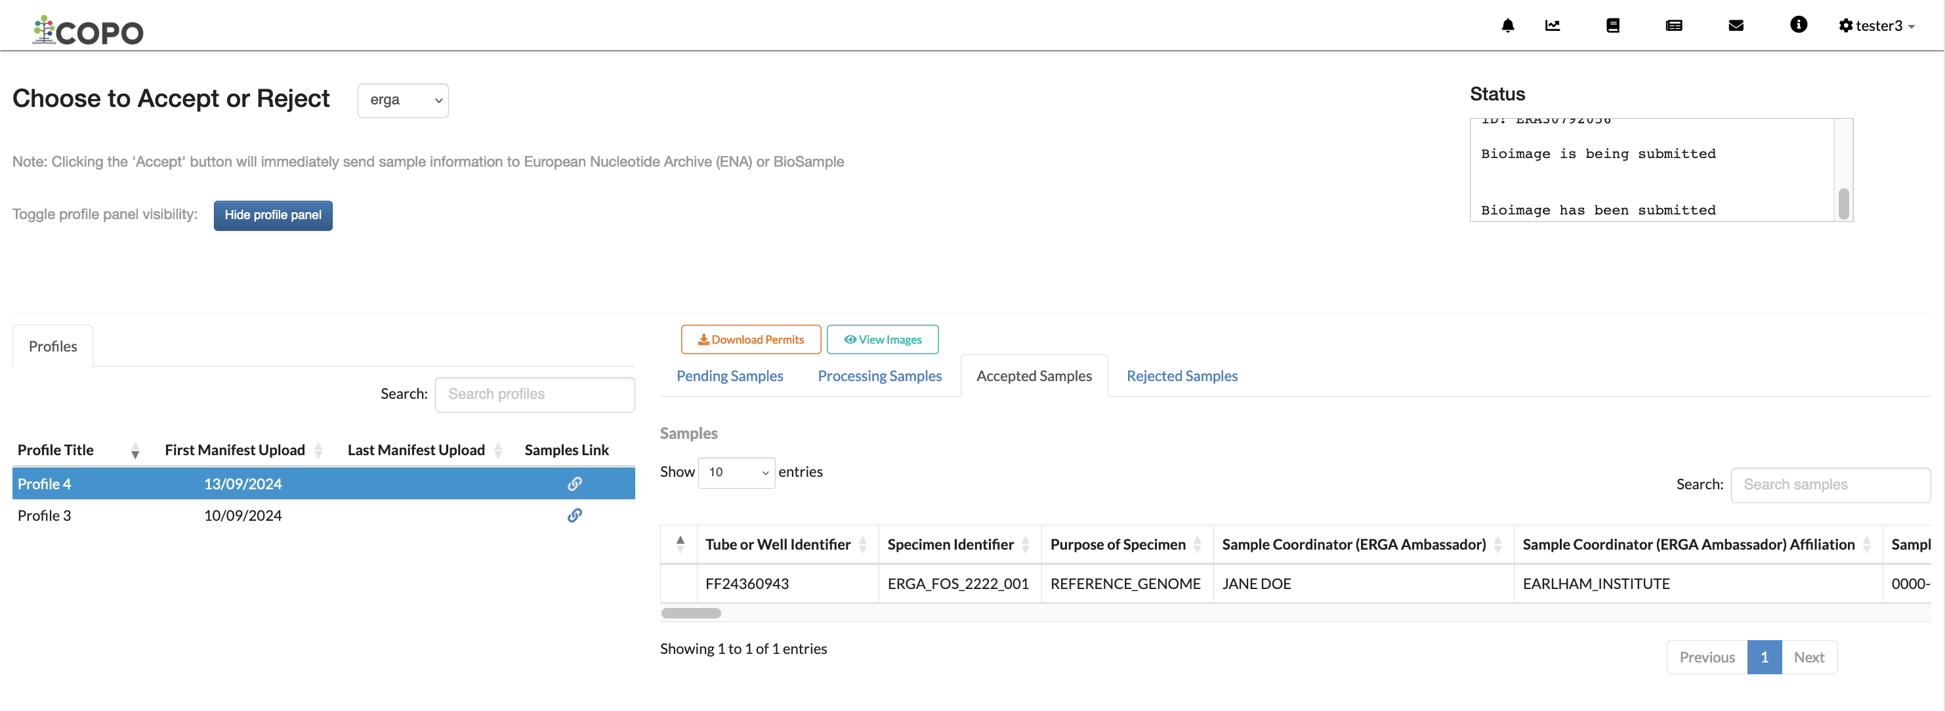The width and height of the screenshot is (1945, 711).
Task: Open the news list icon
Action: (x=1673, y=26)
